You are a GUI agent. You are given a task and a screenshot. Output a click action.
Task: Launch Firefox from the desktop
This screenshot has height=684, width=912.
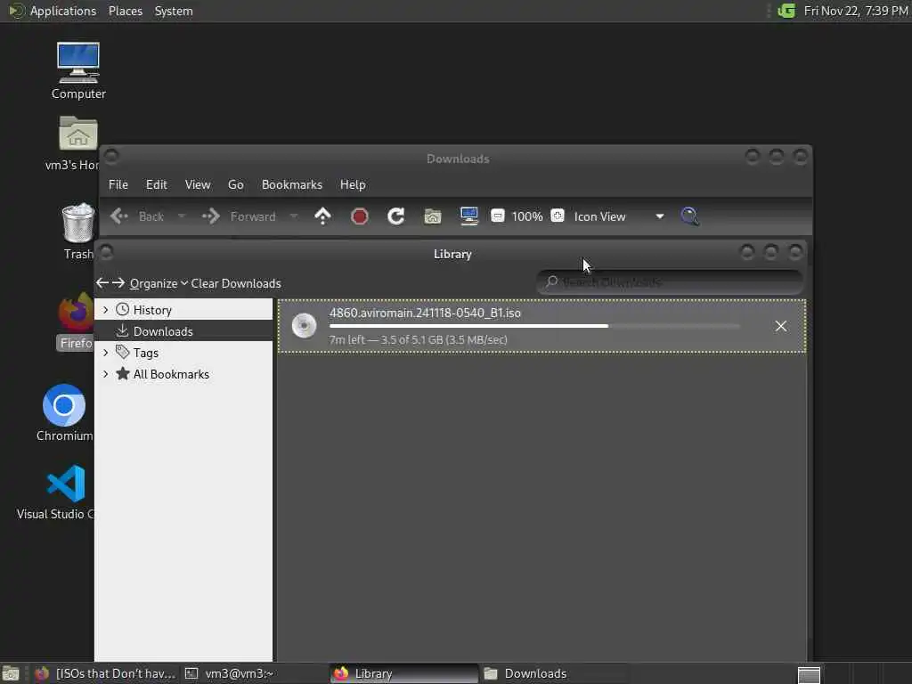pos(77,322)
